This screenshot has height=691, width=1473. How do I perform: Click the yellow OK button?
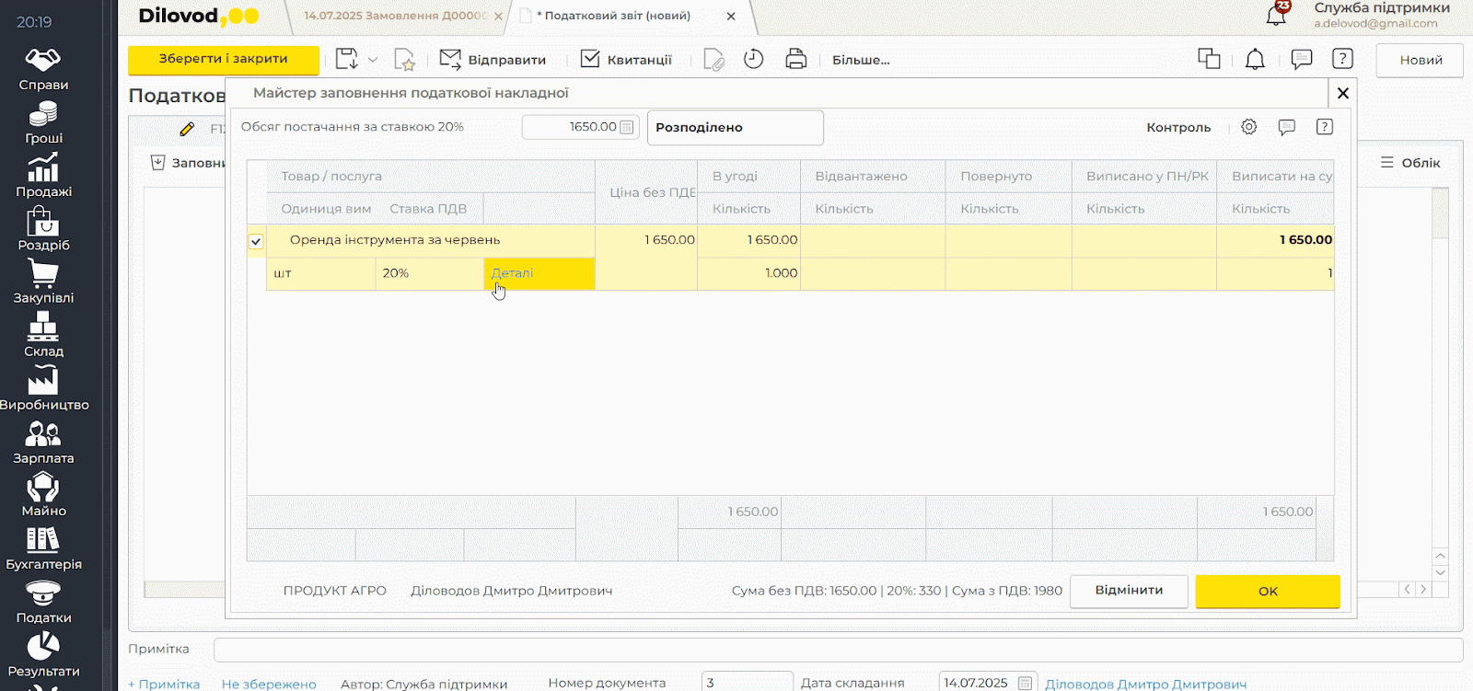(1267, 591)
